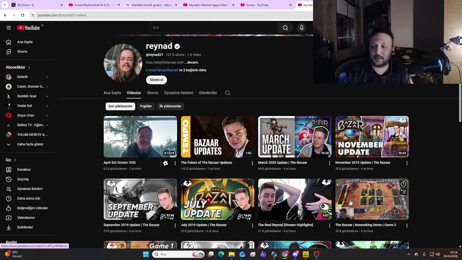Open The Real Reynad [Stream Highlights] title
Viewport: 462px width, 260px height.
(286, 225)
